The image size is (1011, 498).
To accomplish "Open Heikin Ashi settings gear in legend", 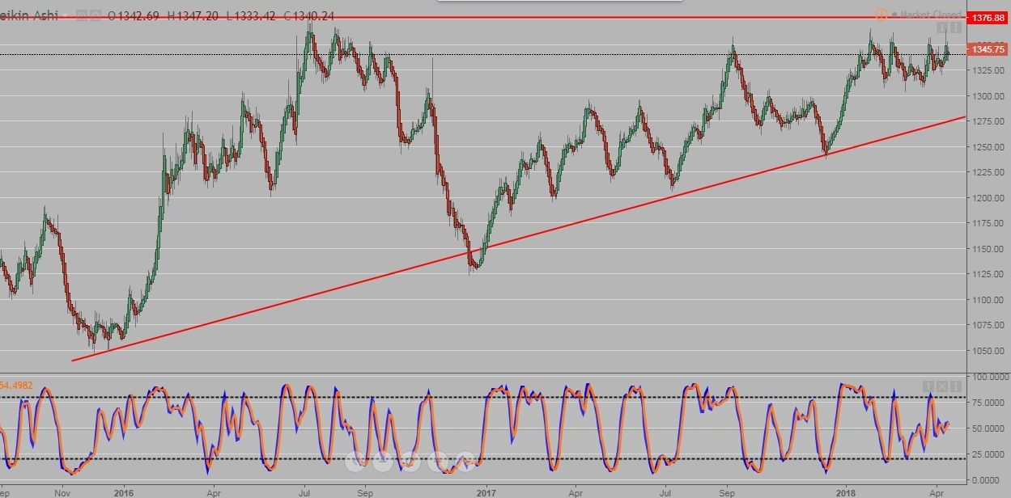I will pyautogui.click(x=96, y=15).
